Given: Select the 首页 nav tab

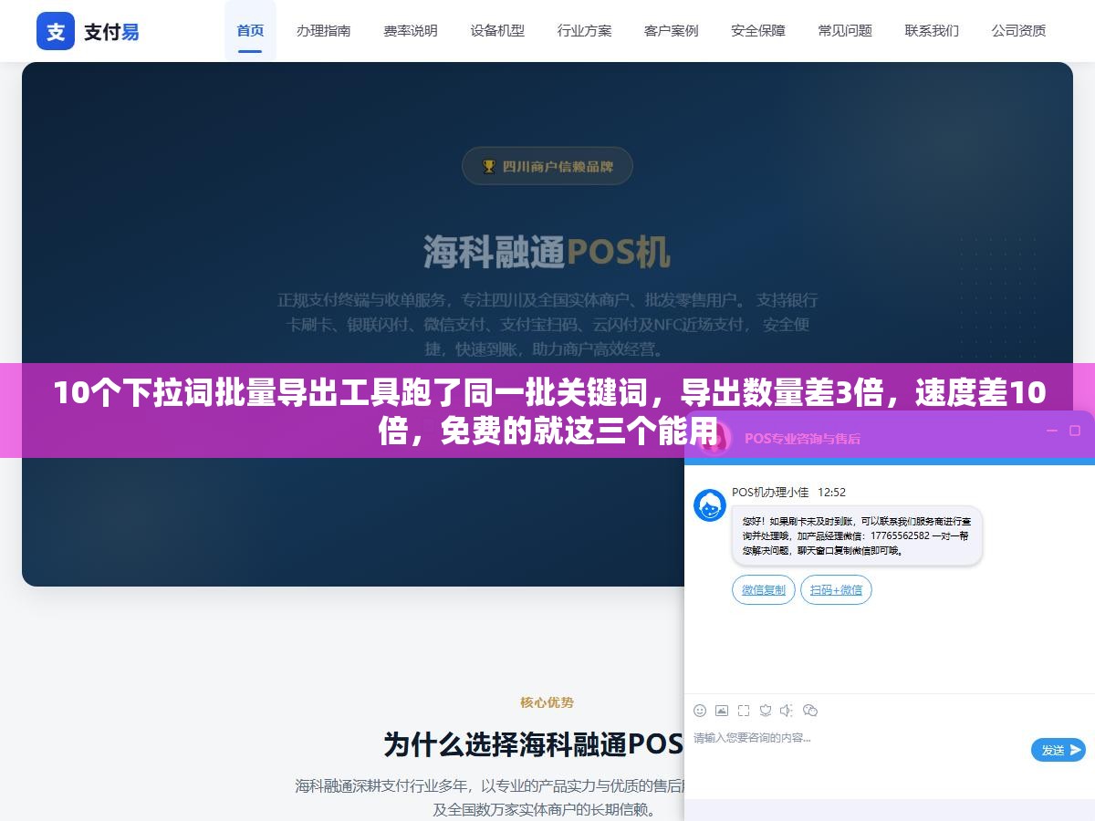Looking at the screenshot, I should click(x=250, y=30).
